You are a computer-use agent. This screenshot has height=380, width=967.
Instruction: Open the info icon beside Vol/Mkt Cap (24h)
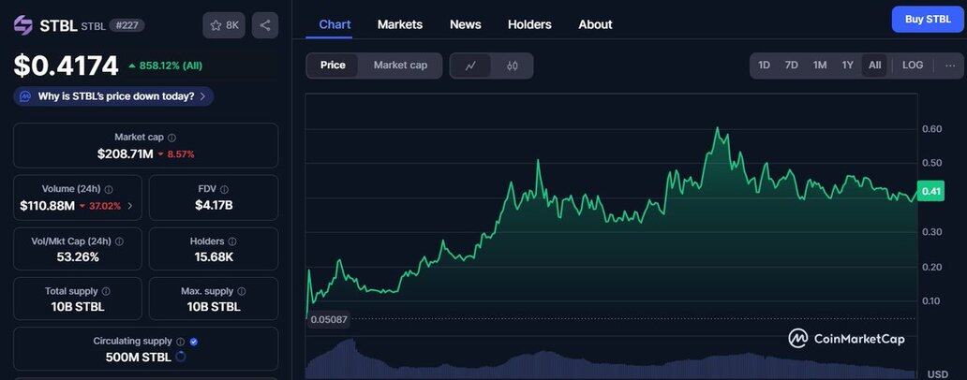[x=119, y=241]
